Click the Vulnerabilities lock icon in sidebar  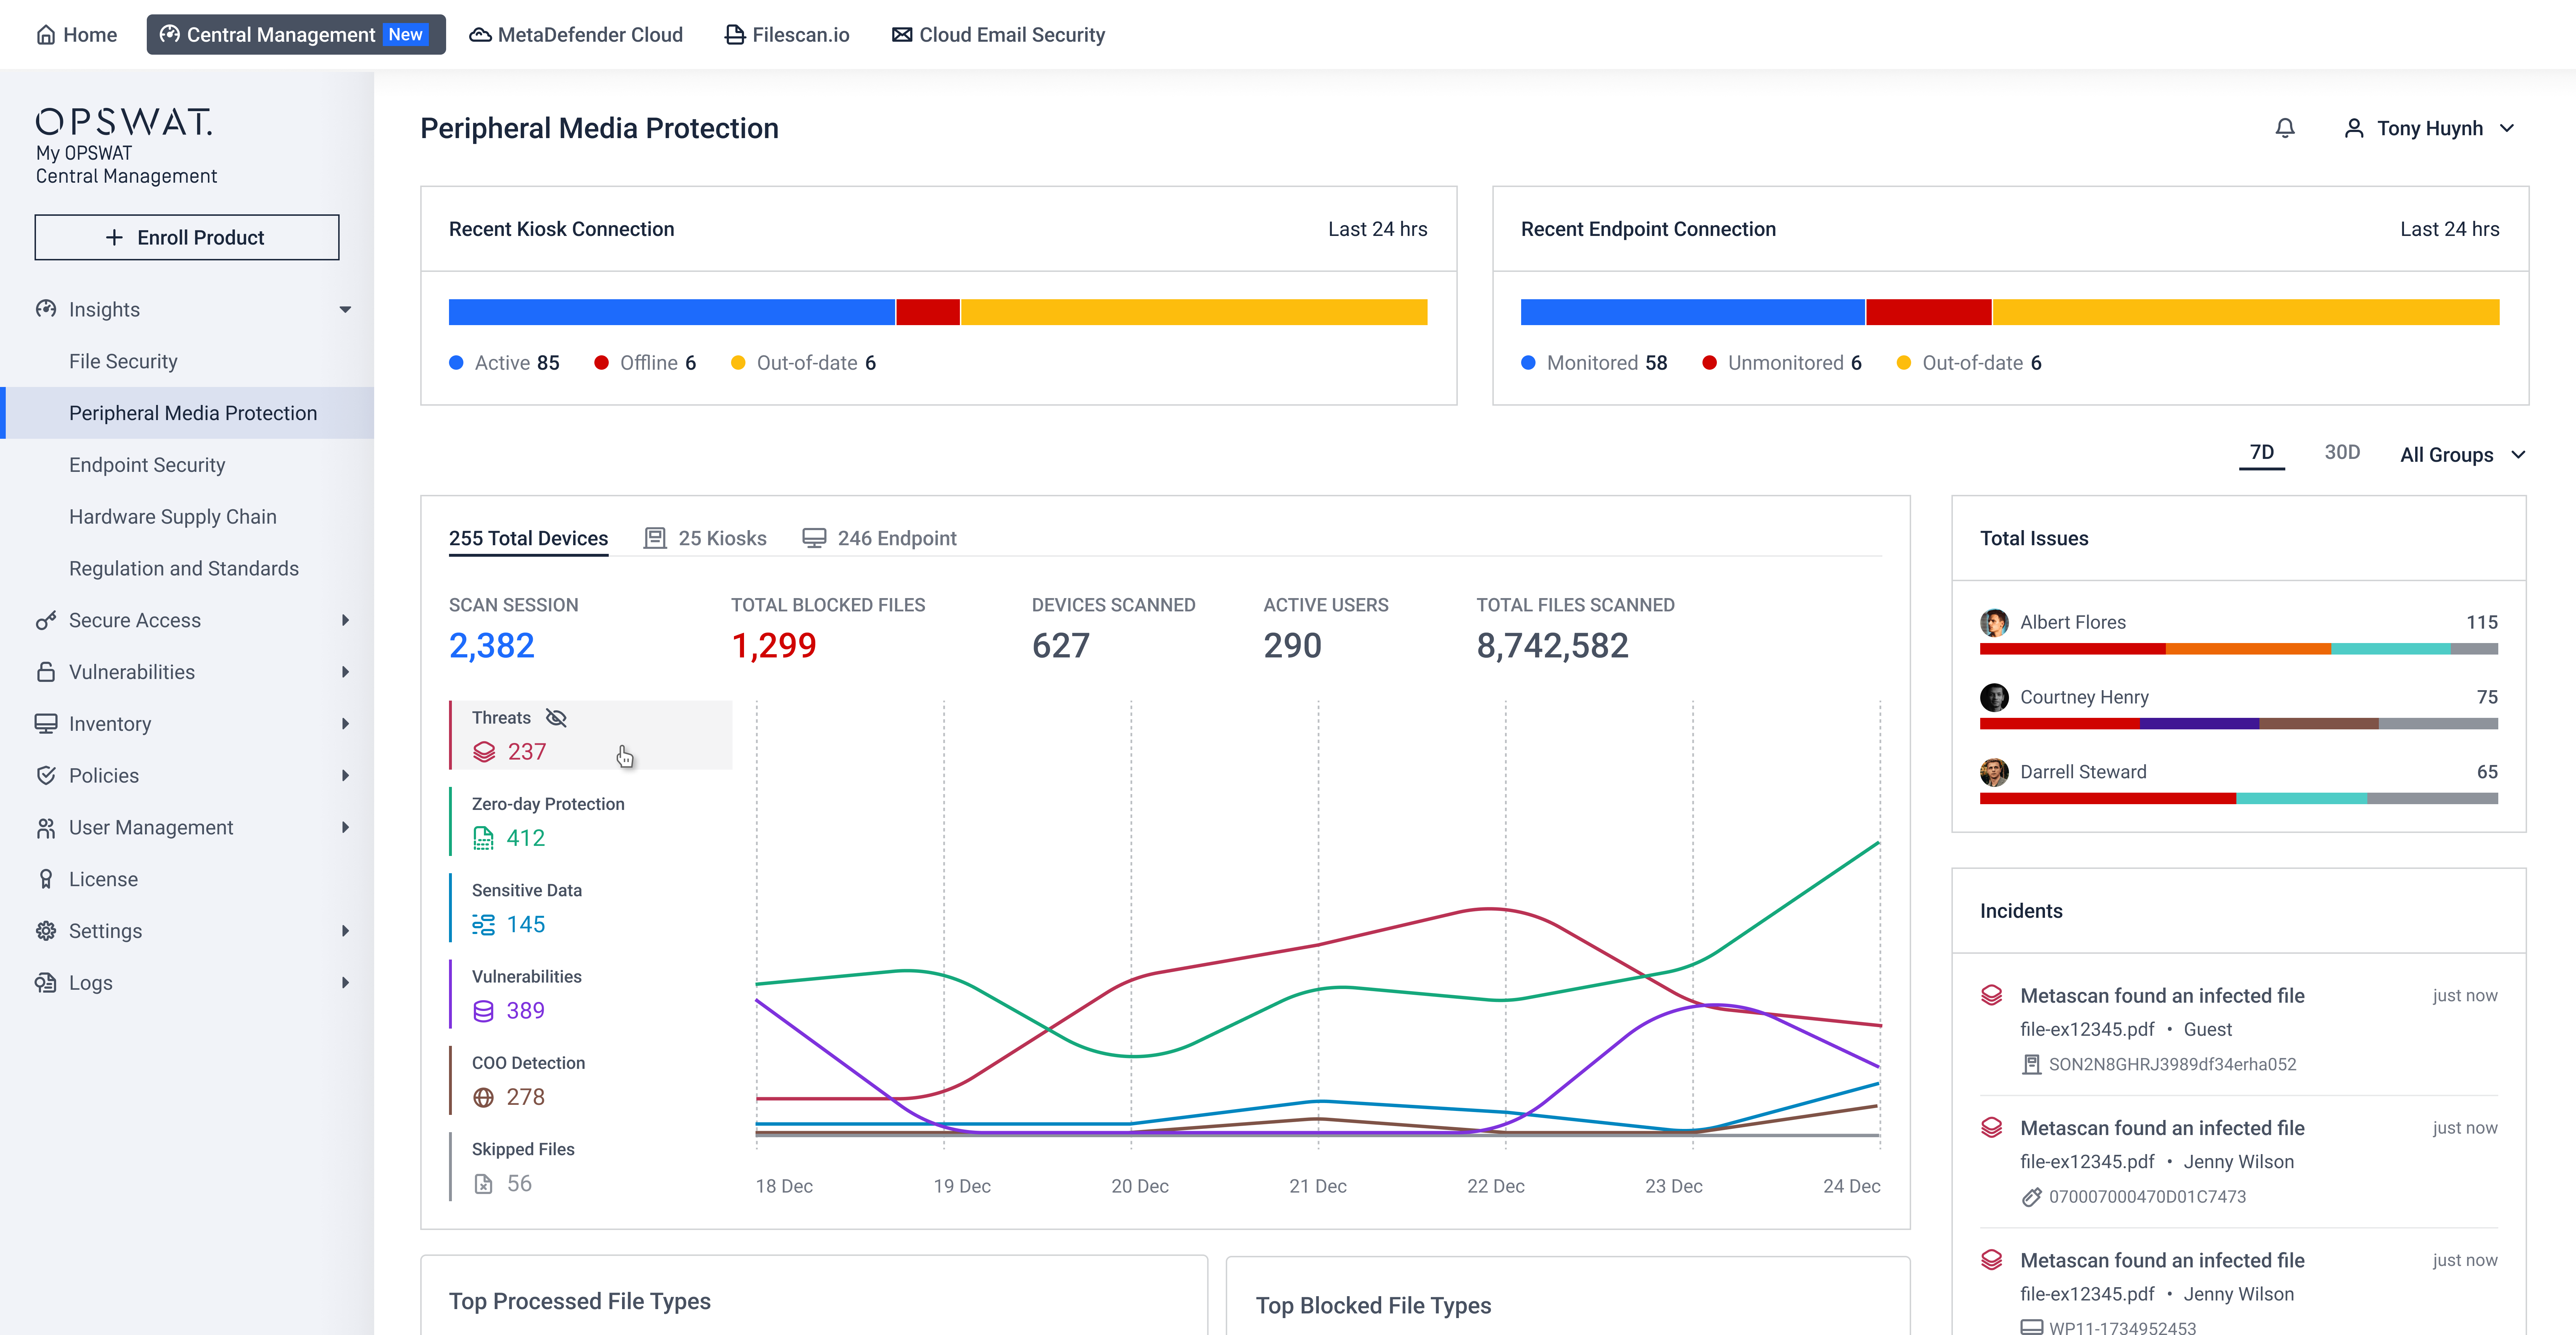pyautogui.click(x=46, y=672)
